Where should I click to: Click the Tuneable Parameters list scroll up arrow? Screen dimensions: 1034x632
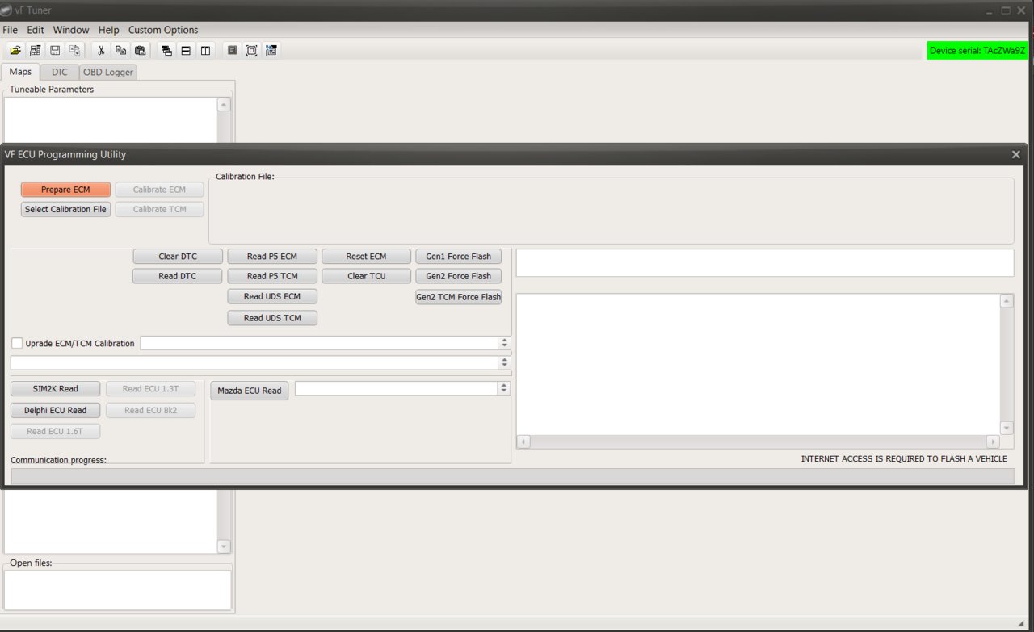click(x=224, y=104)
